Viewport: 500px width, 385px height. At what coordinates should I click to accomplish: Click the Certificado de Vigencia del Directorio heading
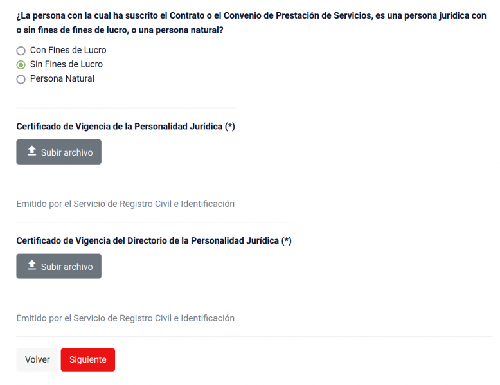pos(148,241)
